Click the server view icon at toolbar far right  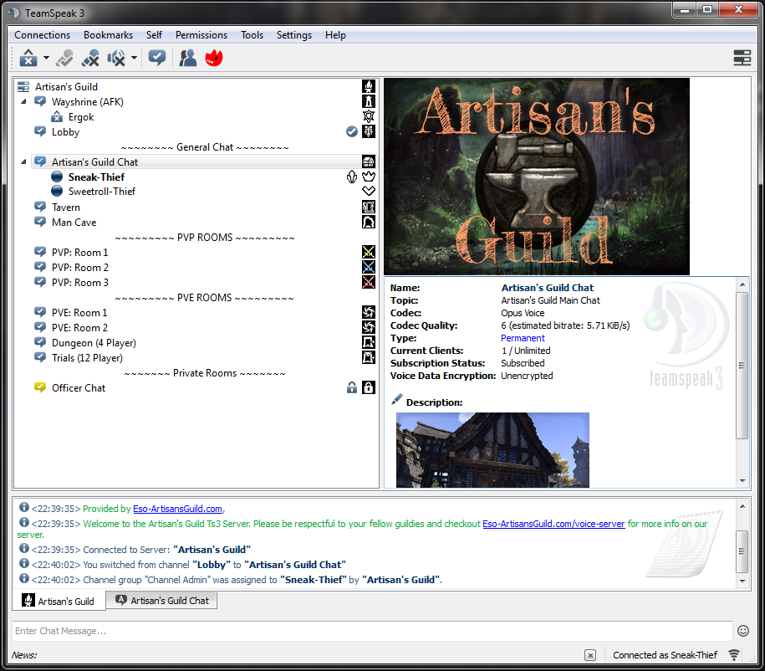(x=742, y=58)
